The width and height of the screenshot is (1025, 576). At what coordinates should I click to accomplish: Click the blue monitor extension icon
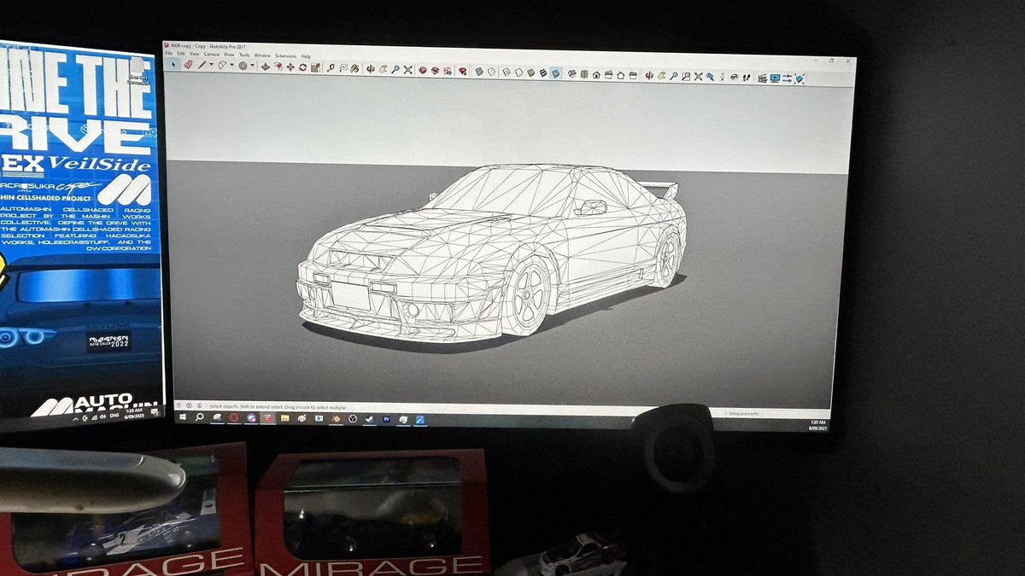[775, 78]
